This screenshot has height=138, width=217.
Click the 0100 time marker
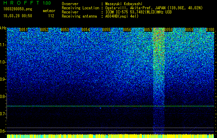(210, 30)
